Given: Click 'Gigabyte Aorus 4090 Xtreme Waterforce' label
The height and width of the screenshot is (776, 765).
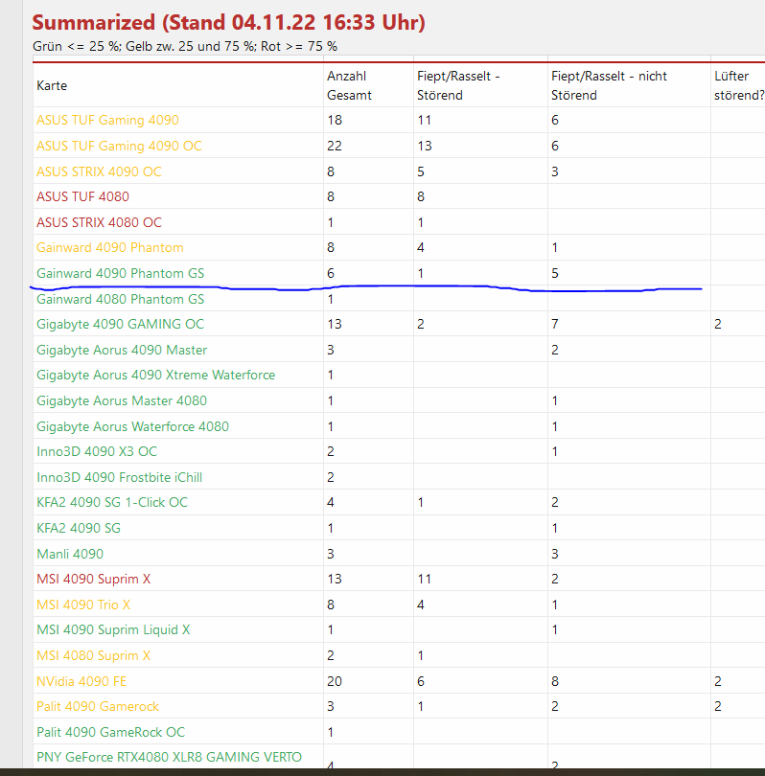Looking at the screenshot, I should coord(156,376).
